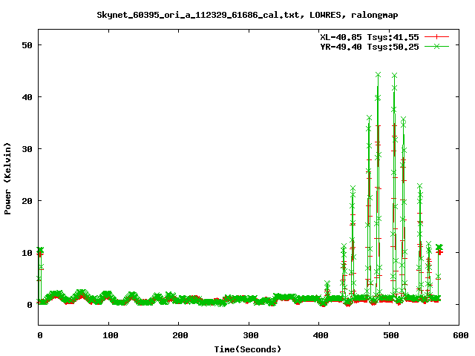Click the 200 tick on the time axis

click(179, 335)
